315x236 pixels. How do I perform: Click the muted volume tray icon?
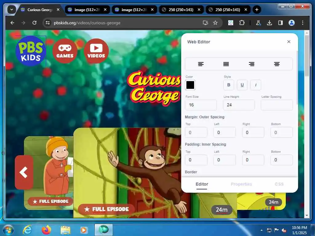coord(284,230)
